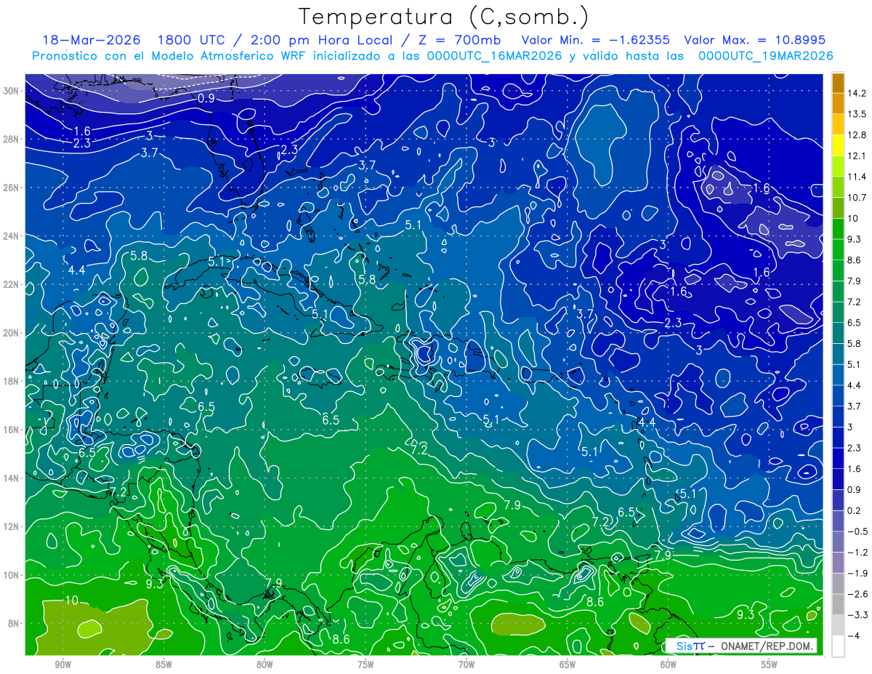The image size is (872, 674).
Task: Click the '13.5' color bar label
Action: (856, 114)
